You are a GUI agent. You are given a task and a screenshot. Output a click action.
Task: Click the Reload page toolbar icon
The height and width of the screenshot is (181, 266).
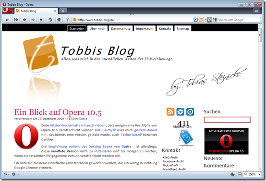click(x=50, y=20)
